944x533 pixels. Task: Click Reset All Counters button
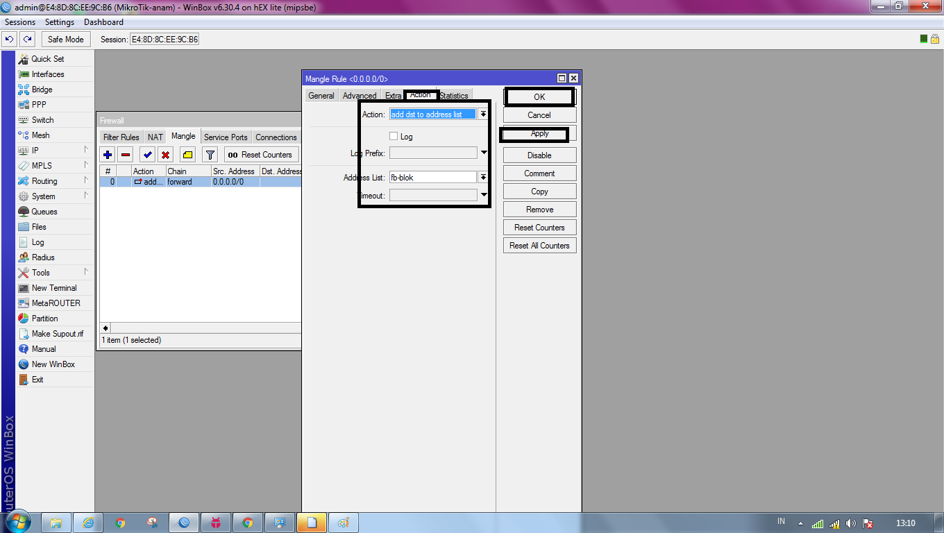pos(539,246)
